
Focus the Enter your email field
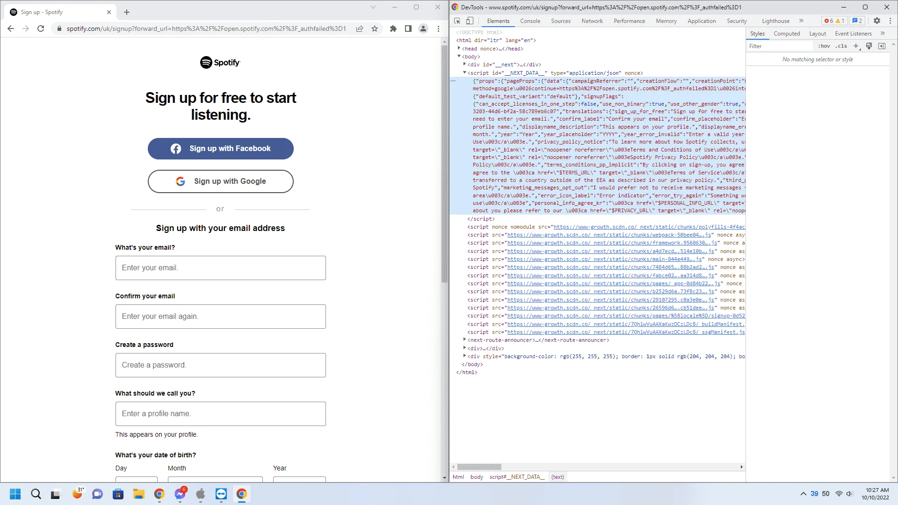point(221,268)
